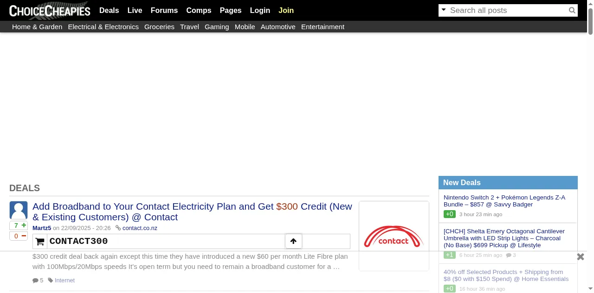Image resolution: width=594 pixels, height=293 pixels.
Task: Open Martz5's profile link
Action: click(x=42, y=228)
